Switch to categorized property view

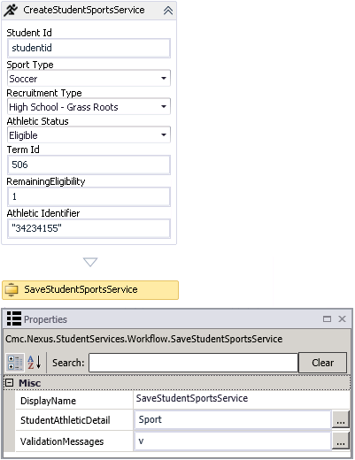[15, 363]
